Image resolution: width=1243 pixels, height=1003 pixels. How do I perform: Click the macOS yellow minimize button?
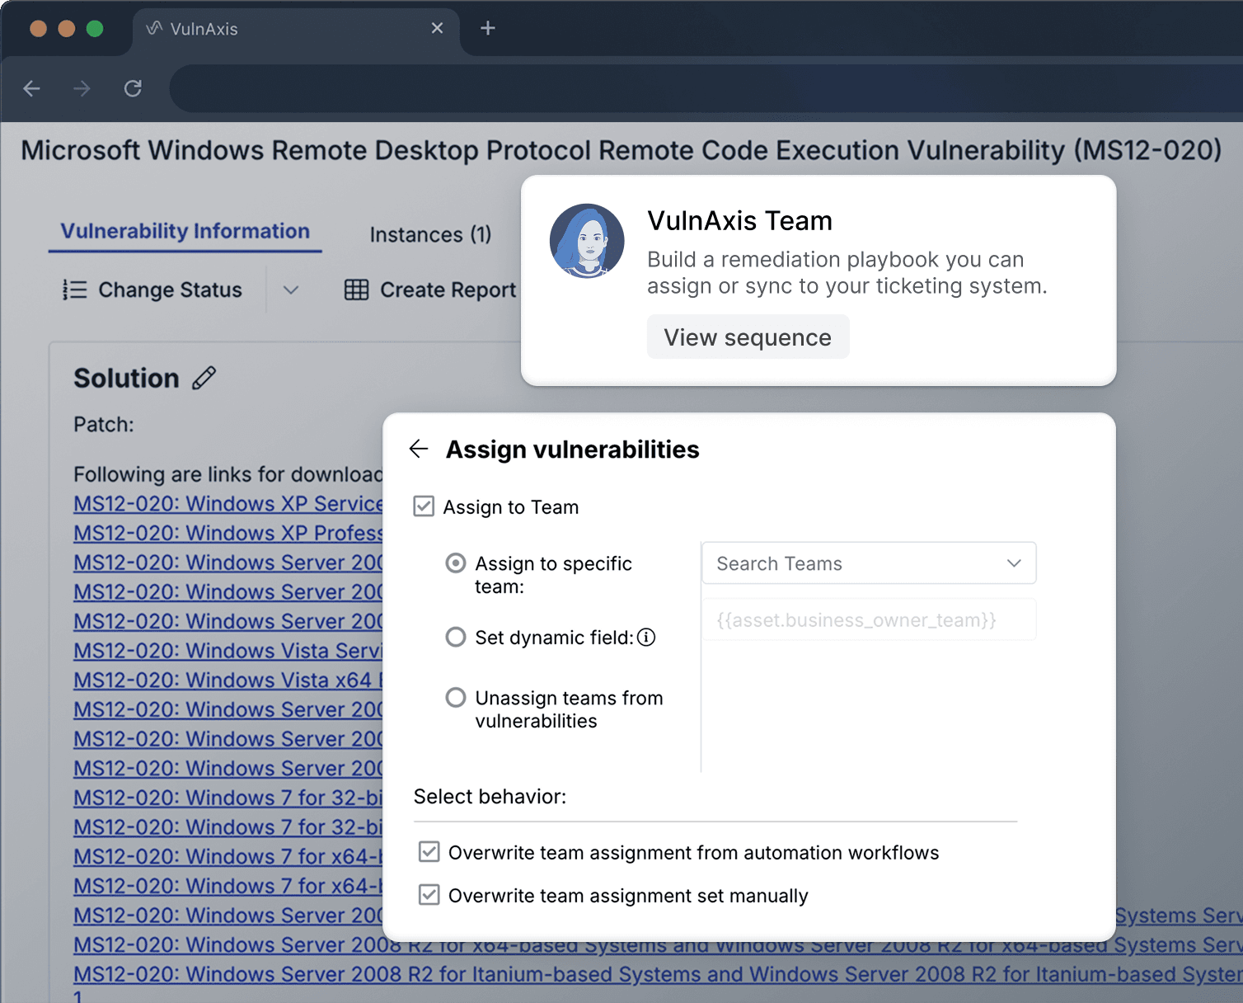(67, 29)
